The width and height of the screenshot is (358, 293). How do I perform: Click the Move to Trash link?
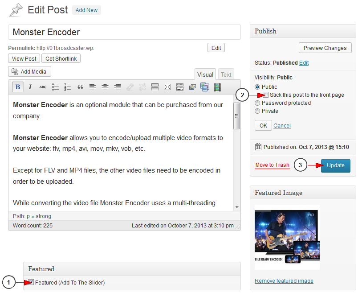point(273,165)
